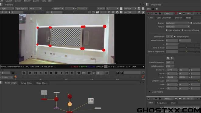Toggle the receive shadow checkbox

(x=182, y=30)
